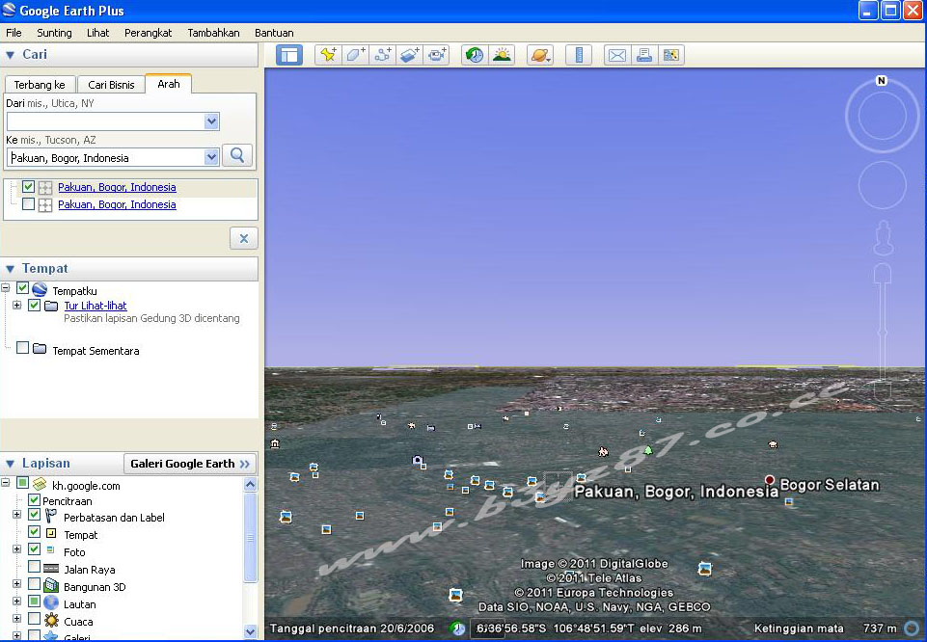Image resolution: width=927 pixels, height=642 pixels.
Task: Click the email envelope toolbar icon
Action: pos(616,55)
